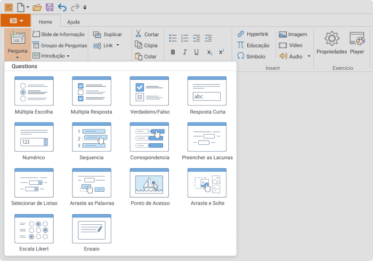Screen dimensions: 373x261
Task: Open the Introdução dropdown
Action: (51, 56)
